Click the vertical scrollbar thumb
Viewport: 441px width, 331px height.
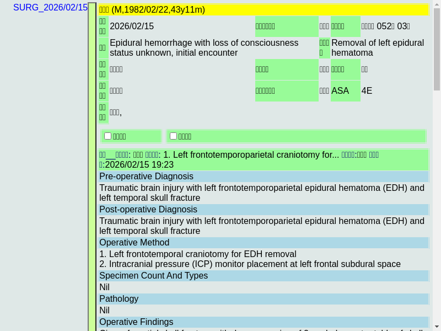(437, 50)
